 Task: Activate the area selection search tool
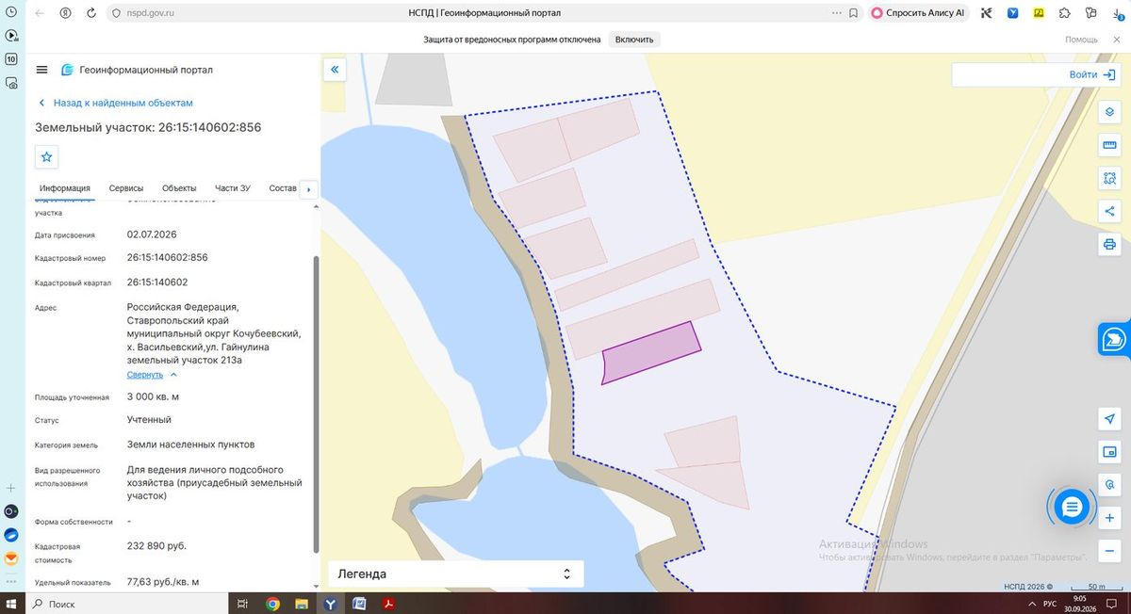(x=1109, y=178)
